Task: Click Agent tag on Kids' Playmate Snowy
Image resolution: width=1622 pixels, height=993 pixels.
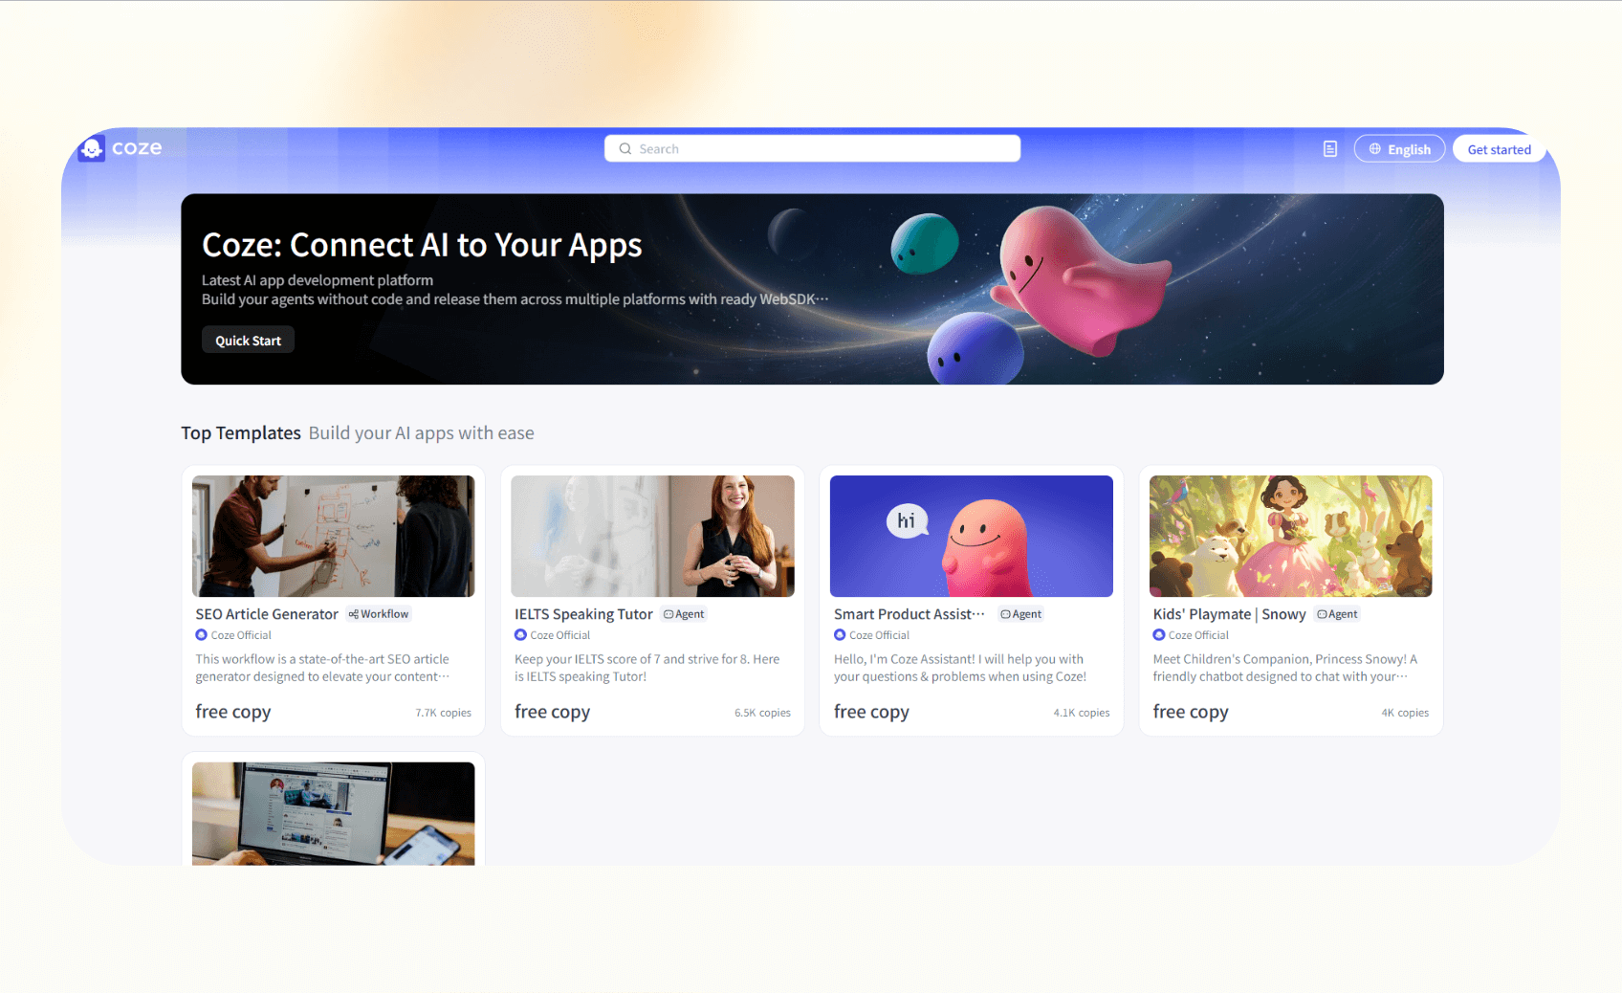Action: 1337,614
